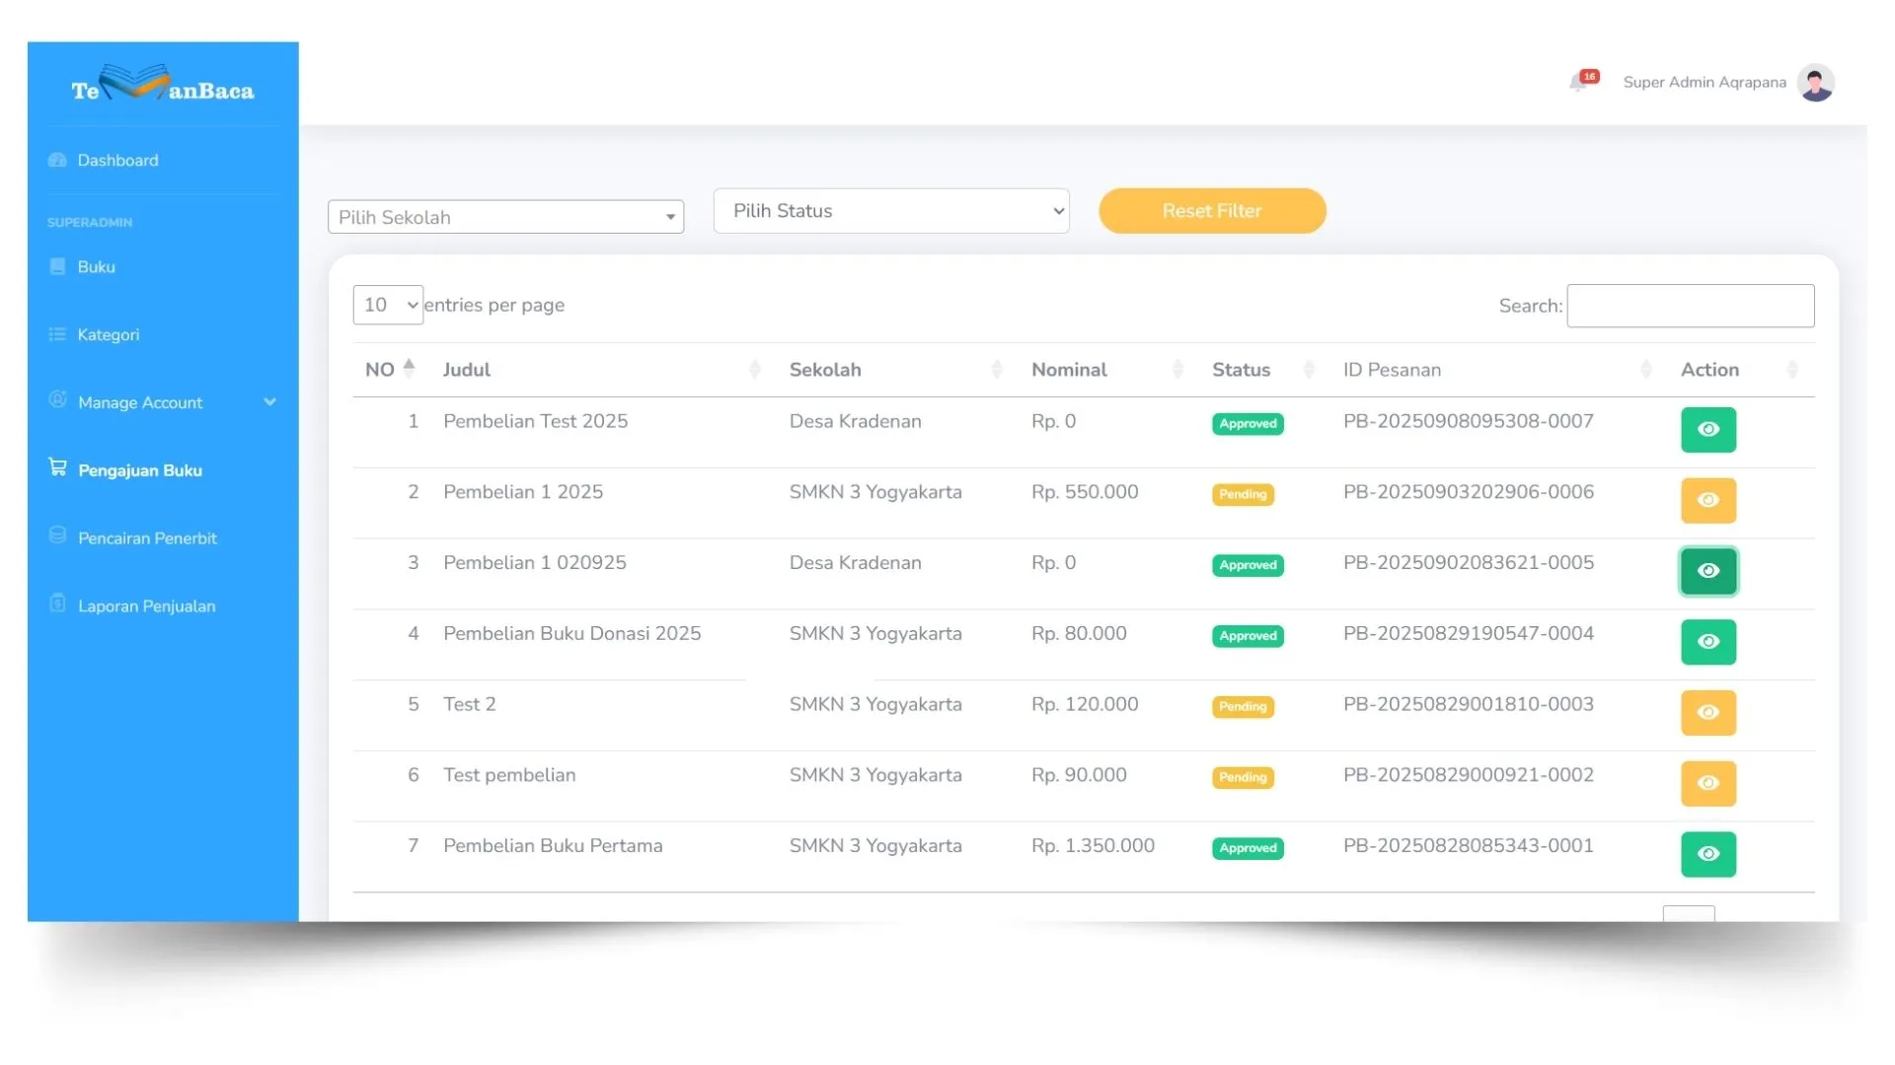
Task: View Pembelian Buku Pertama order details
Action: pyautogui.click(x=1707, y=854)
